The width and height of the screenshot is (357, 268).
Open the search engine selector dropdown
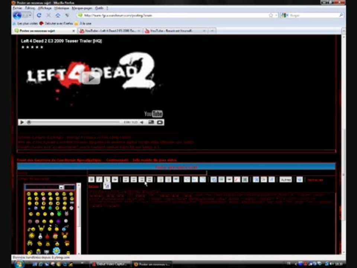click(x=284, y=15)
